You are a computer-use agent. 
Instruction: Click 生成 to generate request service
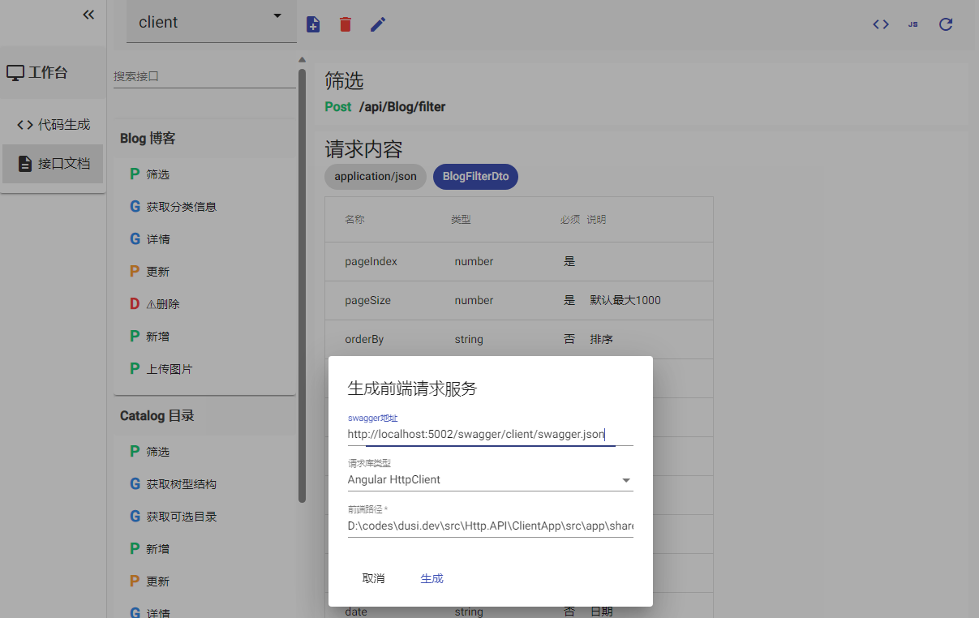point(432,578)
